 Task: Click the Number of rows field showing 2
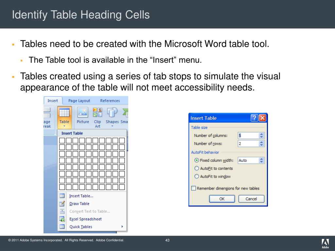click(x=248, y=143)
